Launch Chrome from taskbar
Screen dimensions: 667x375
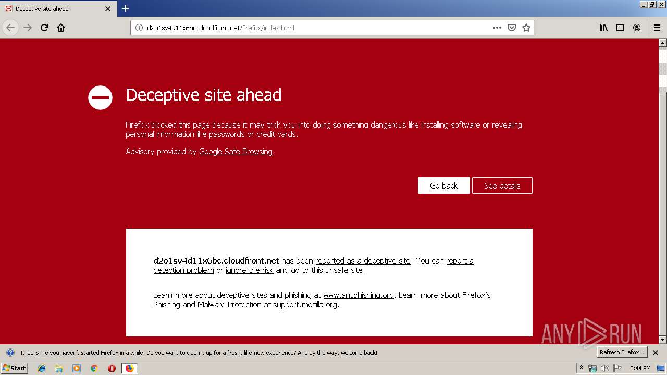tap(94, 368)
